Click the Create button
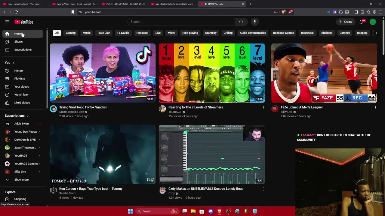This screenshot has height=216, width=385. [345, 22]
